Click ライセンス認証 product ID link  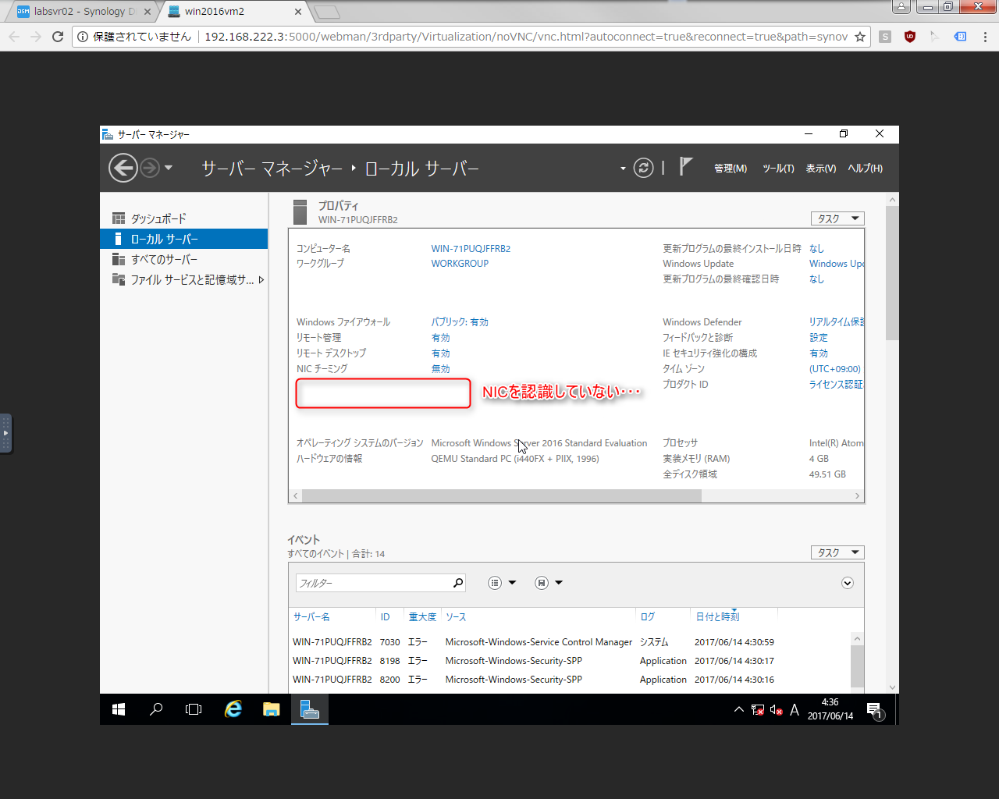click(836, 384)
